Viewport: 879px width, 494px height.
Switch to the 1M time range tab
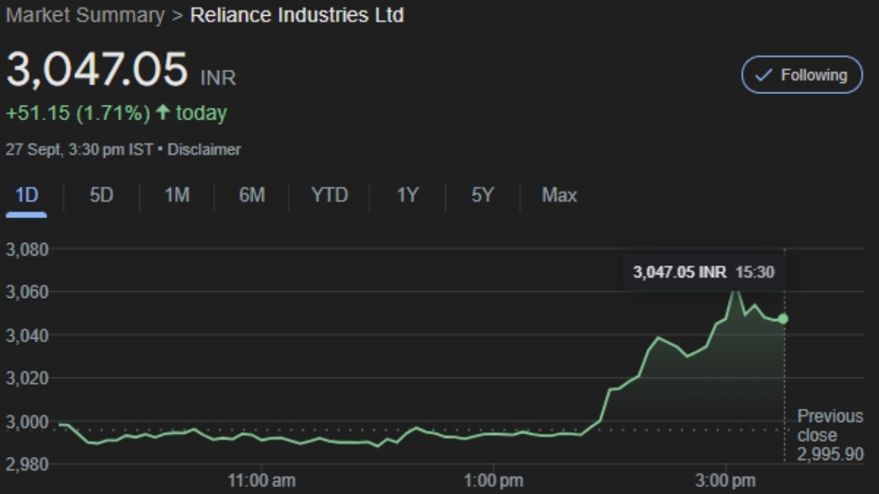(176, 196)
